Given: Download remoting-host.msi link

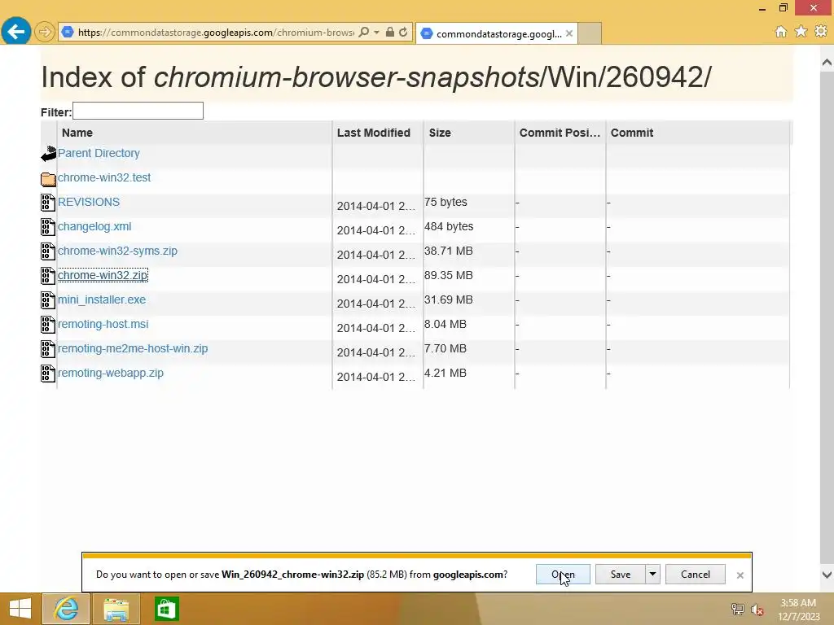Looking at the screenshot, I should coord(103,324).
